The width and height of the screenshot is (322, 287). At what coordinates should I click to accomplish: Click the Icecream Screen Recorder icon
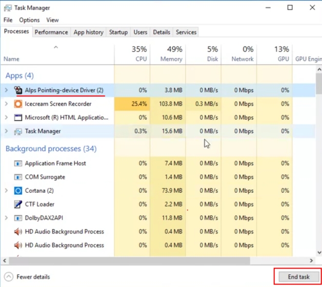18,104
